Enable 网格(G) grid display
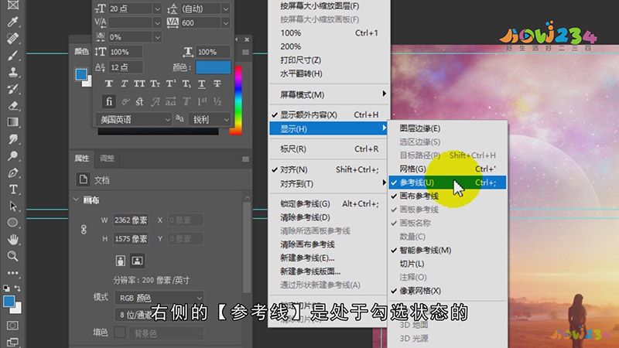The image size is (619, 348). point(447,169)
